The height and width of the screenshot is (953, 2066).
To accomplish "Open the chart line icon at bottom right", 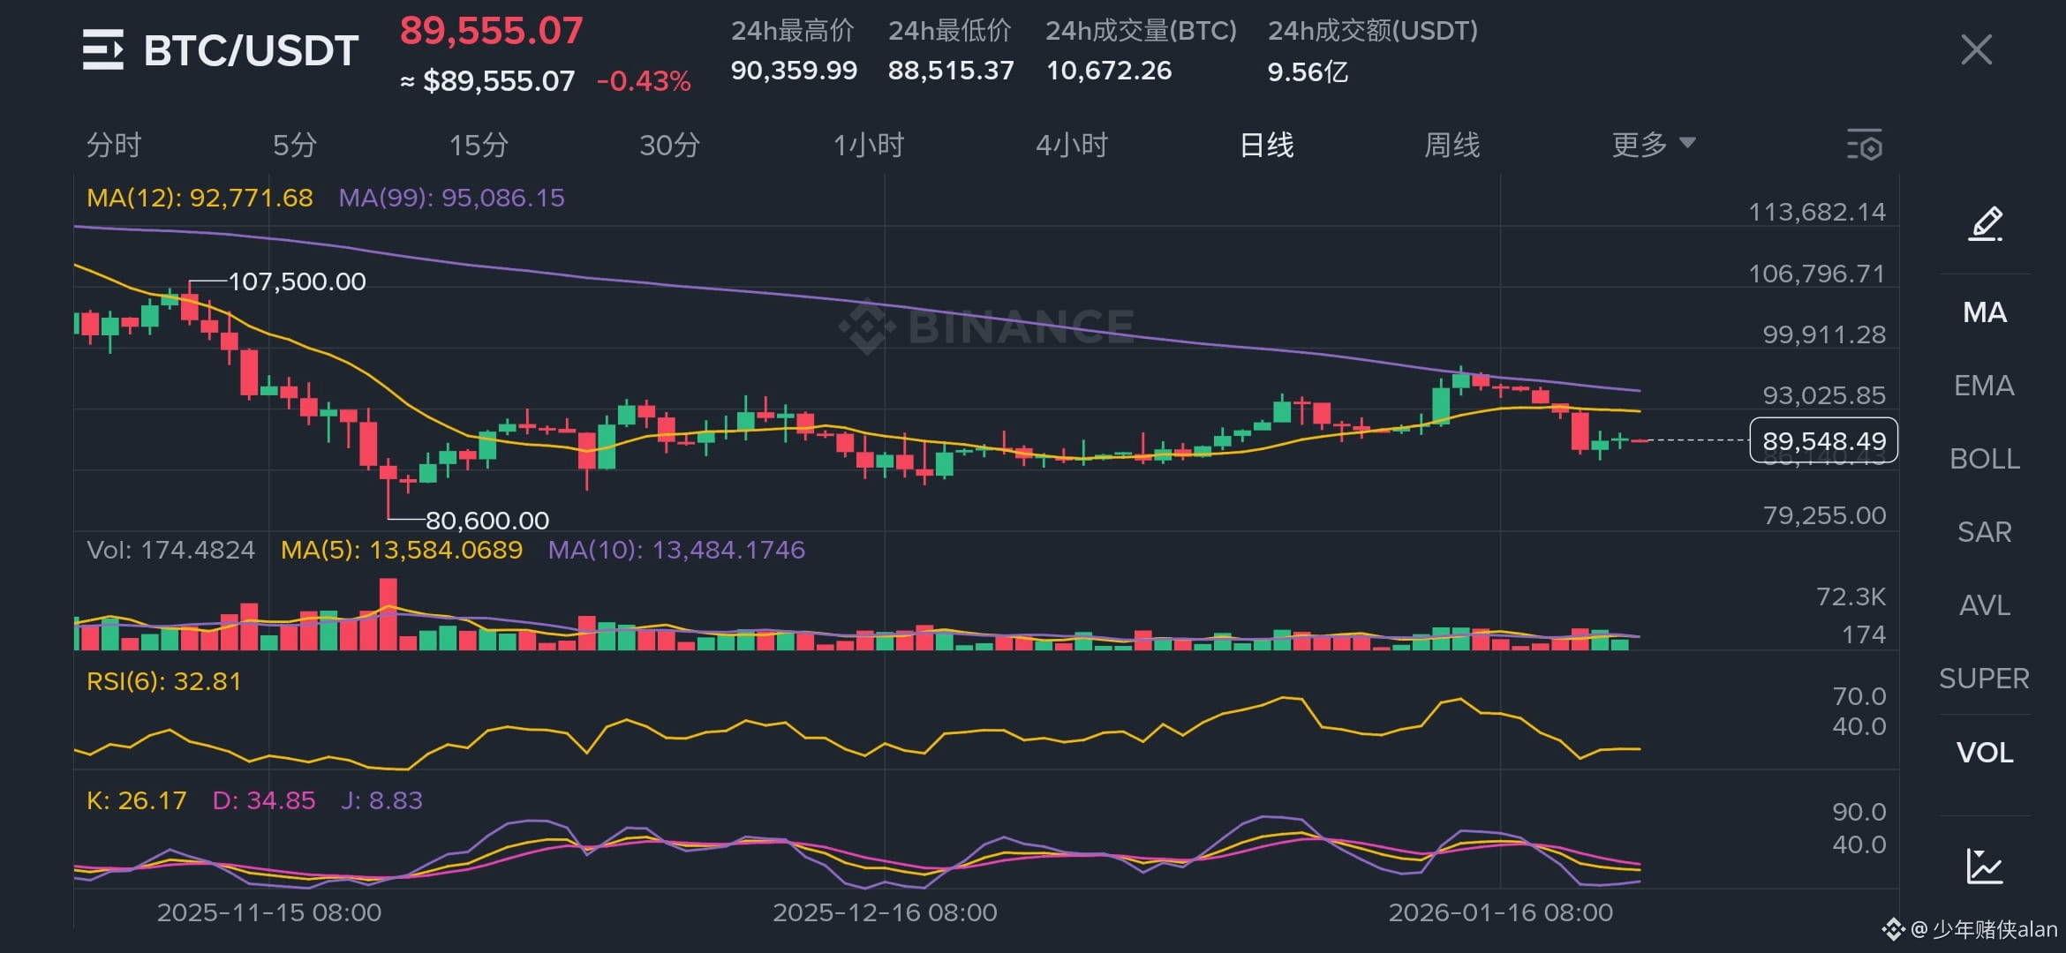I will [1985, 866].
